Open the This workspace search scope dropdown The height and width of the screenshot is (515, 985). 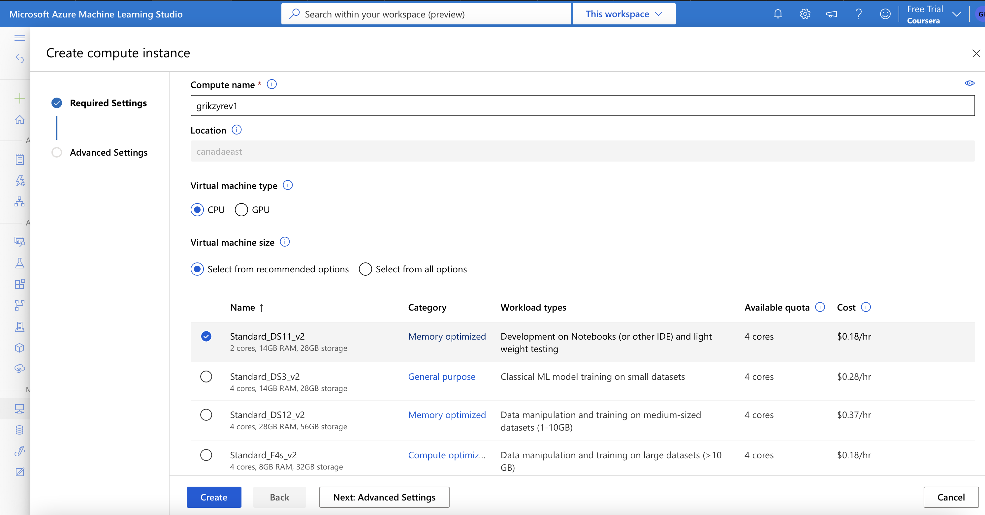[x=623, y=14]
